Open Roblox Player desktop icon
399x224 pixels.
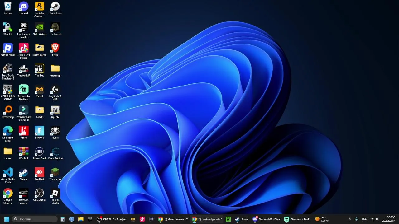[x=8, y=50]
